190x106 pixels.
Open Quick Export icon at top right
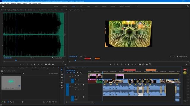click(187, 6)
